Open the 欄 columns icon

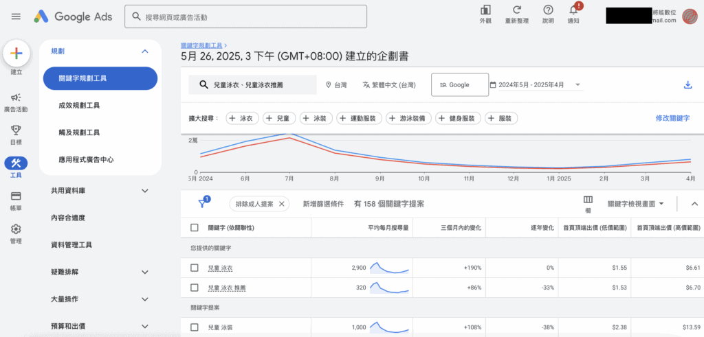click(x=588, y=200)
